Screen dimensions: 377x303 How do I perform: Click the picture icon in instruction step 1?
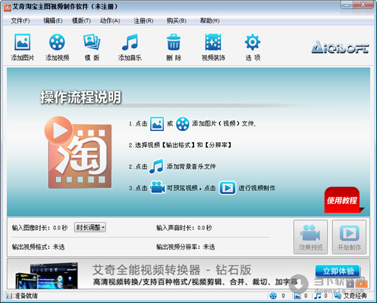point(157,124)
